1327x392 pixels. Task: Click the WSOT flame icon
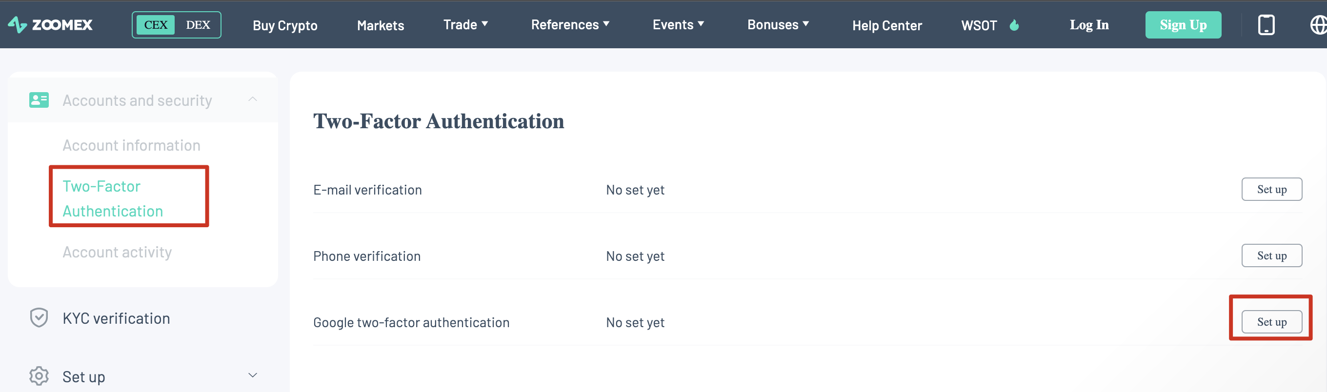tap(1014, 25)
